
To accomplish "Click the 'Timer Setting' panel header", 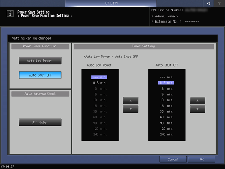I will 144,47.
